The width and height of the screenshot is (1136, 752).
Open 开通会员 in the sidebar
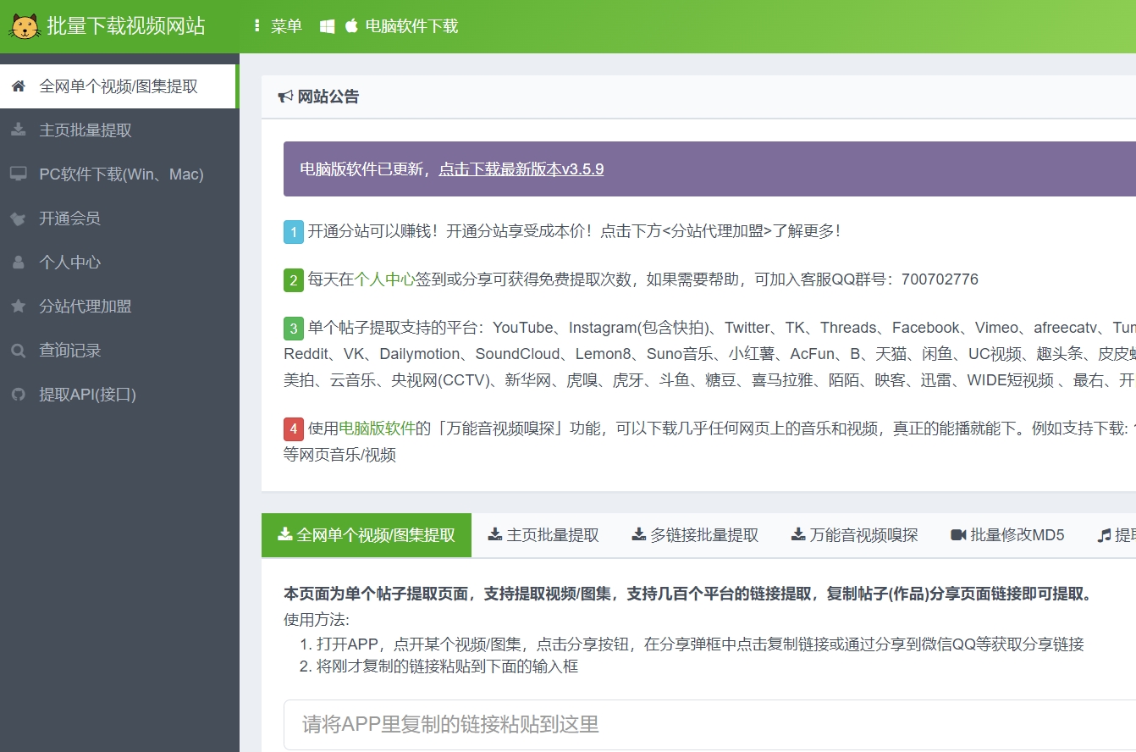[119, 218]
